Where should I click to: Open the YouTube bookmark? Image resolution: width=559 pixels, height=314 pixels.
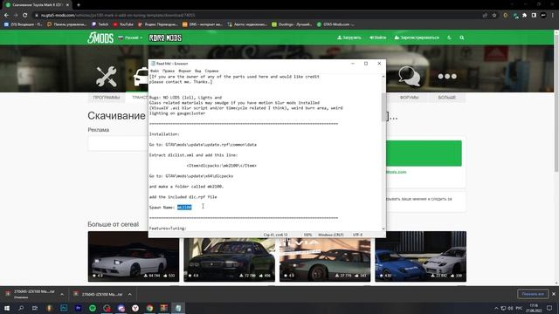[x=123, y=24]
